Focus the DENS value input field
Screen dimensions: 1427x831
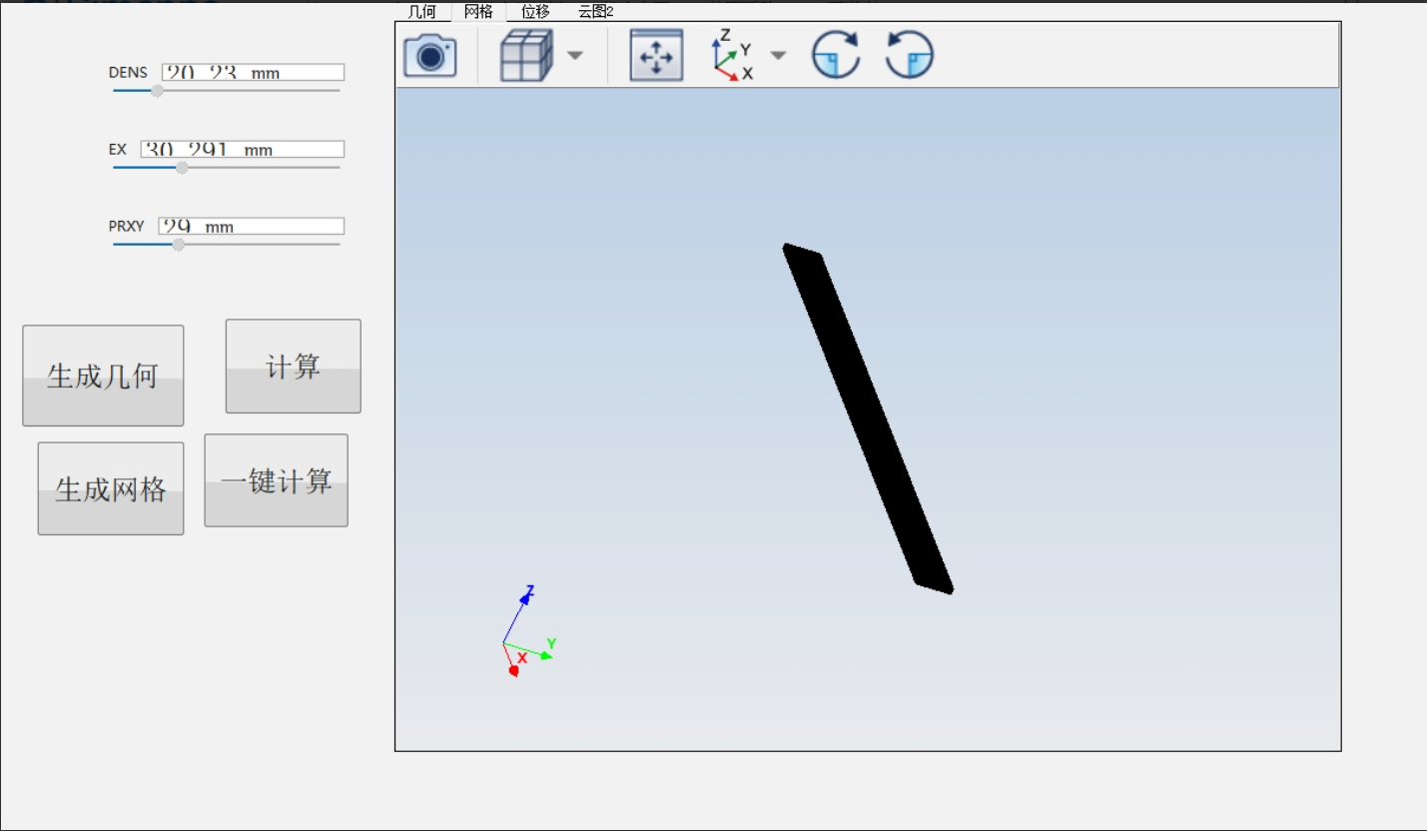(254, 72)
